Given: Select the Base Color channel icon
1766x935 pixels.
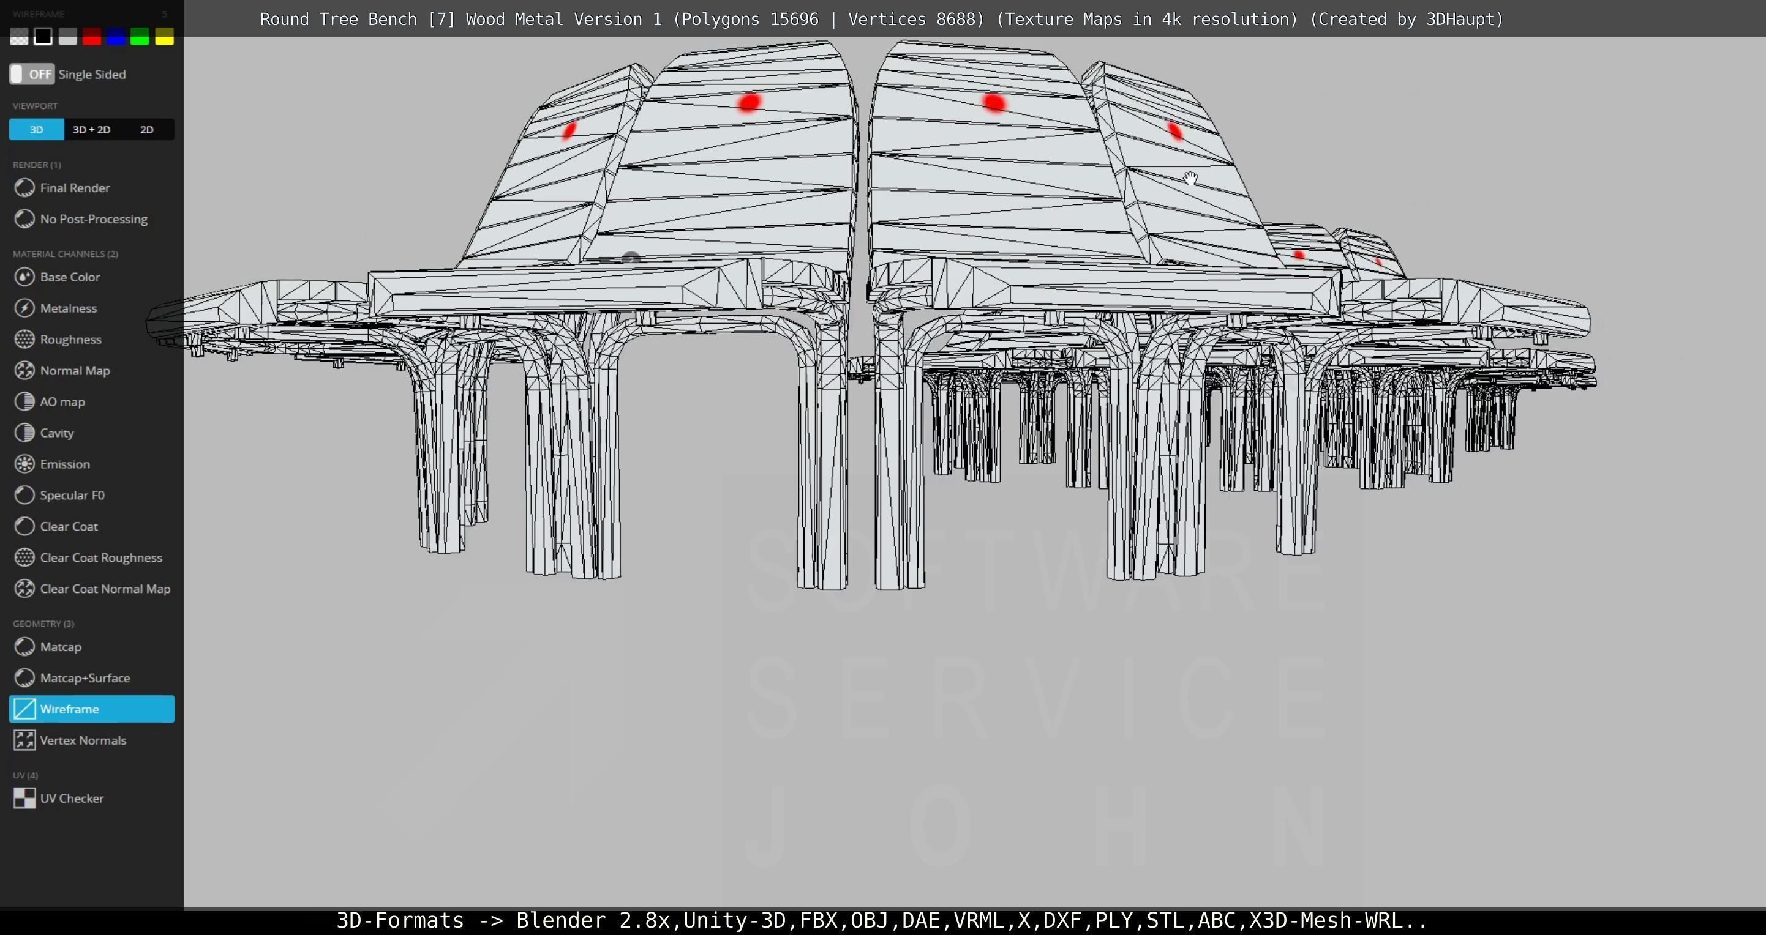Looking at the screenshot, I should [24, 277].
